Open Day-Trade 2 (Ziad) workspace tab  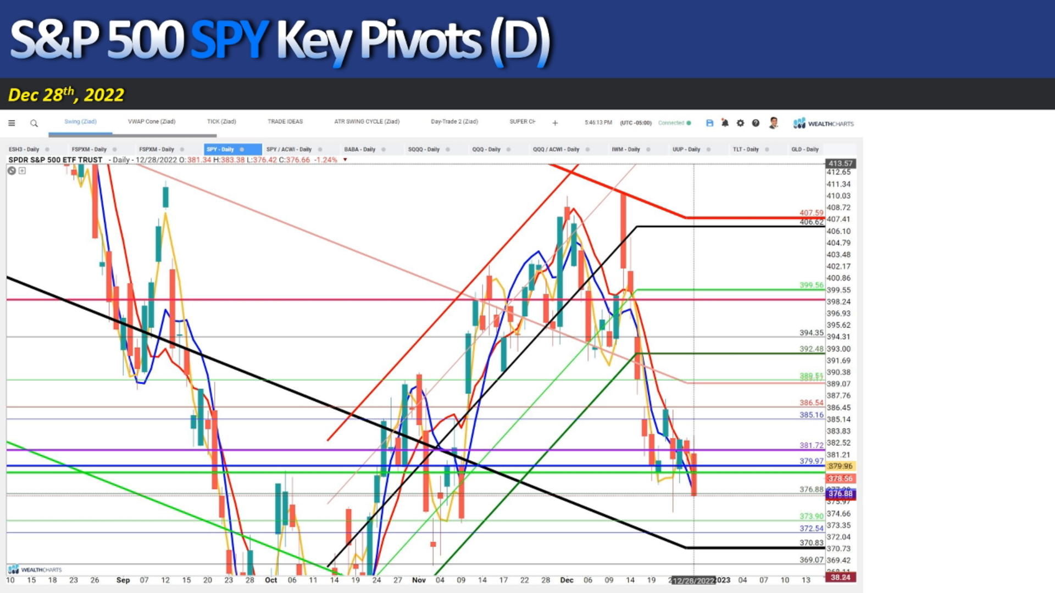click(454, 121)
